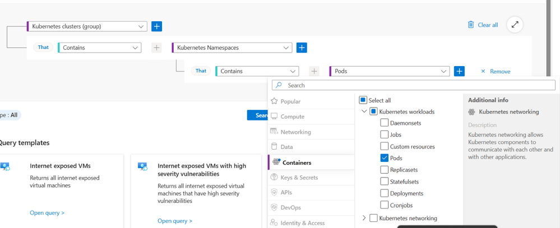Viewport: 560px width, 228px height.
Task: Select the APIs category tab
Action: (x=311, y=192)
